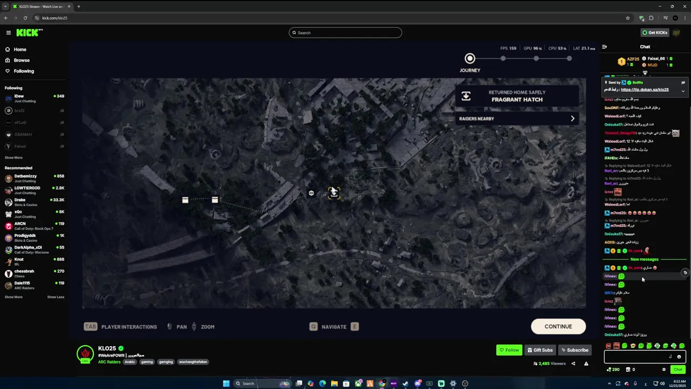Screen dimensions: 691x389
Task: Unpin the pinned BotRix message
Action: click(x=683, y=83)
